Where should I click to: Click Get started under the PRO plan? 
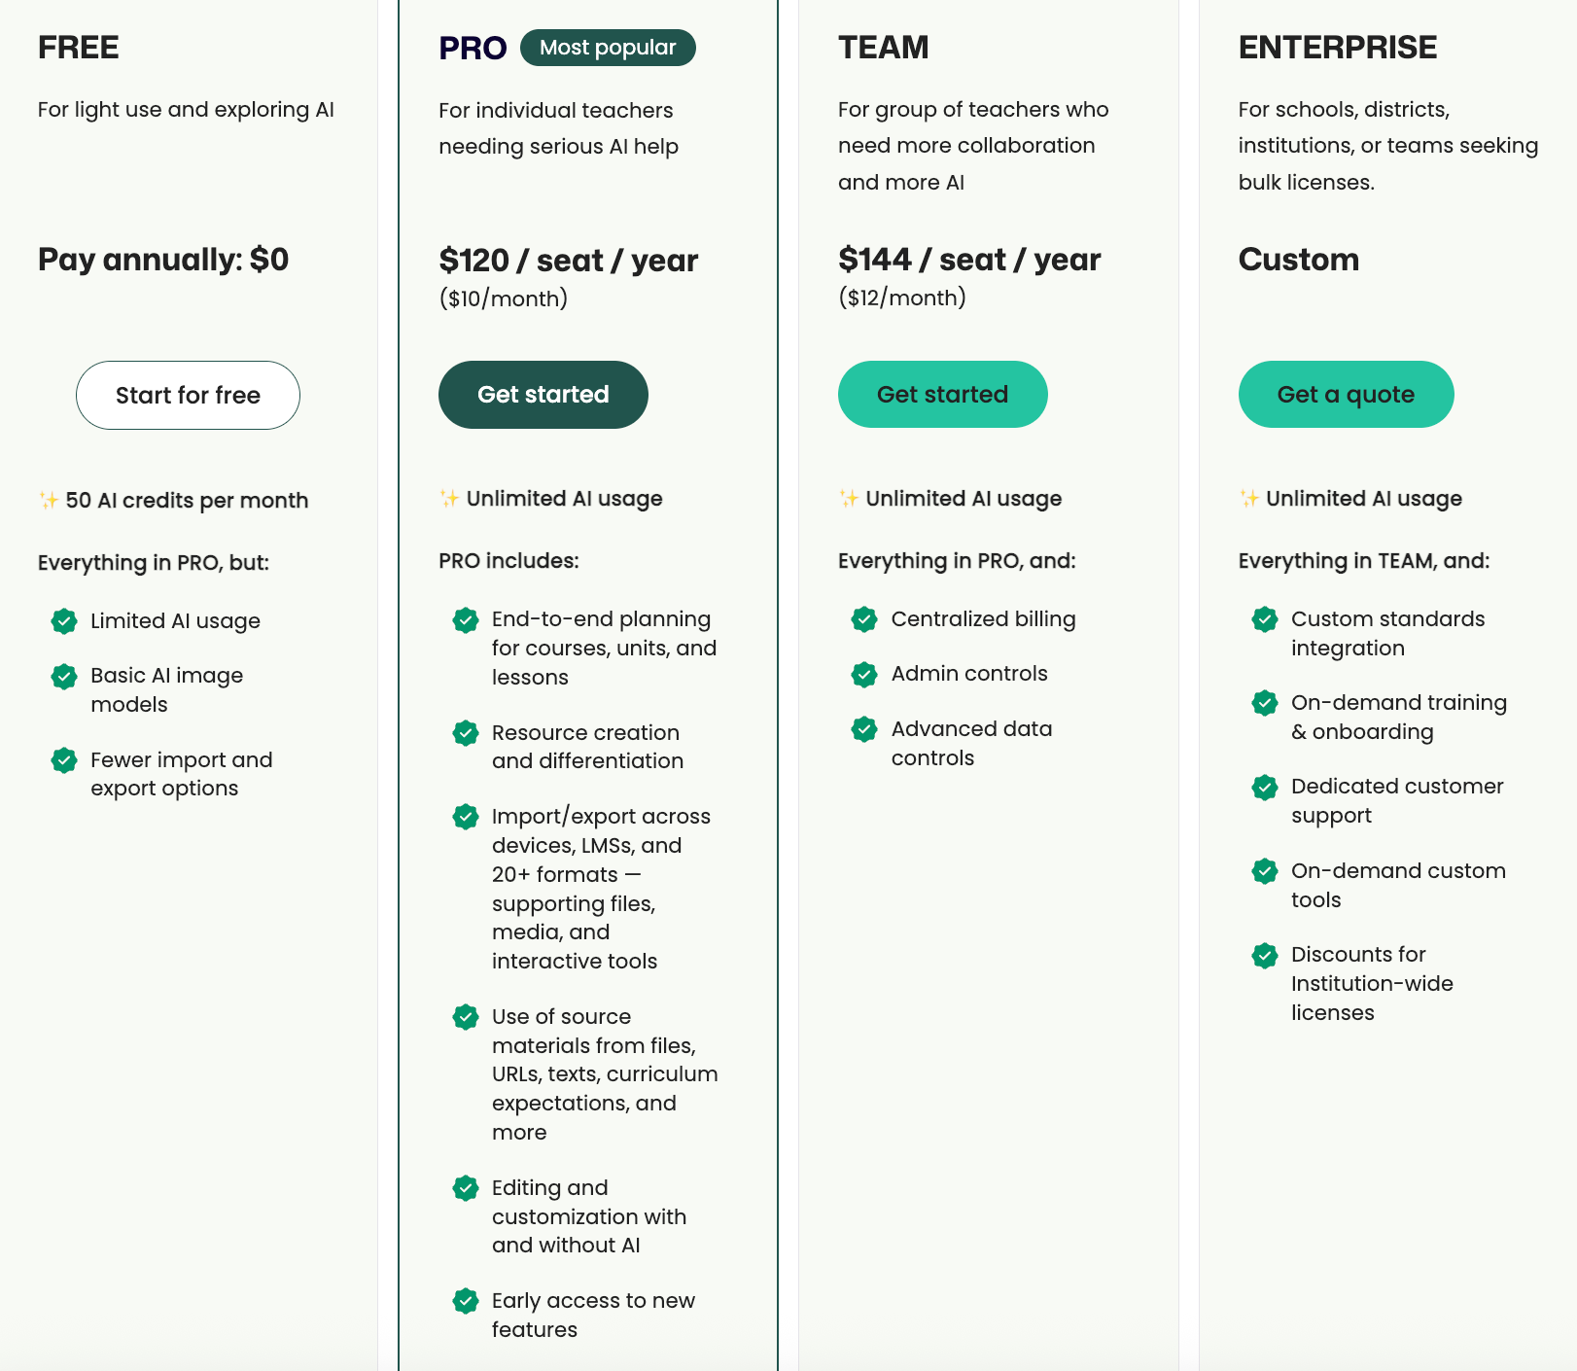[543, 394]
